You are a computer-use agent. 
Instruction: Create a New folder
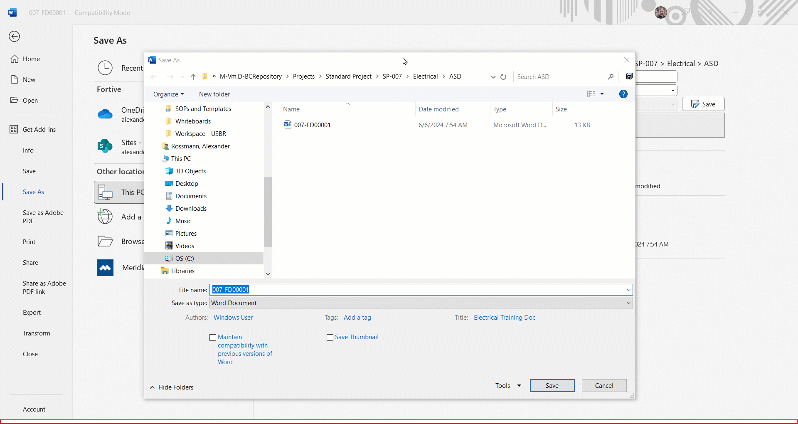click(214, 94)
